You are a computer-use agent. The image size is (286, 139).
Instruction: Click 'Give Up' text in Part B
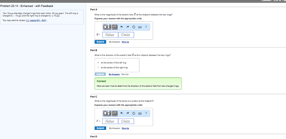coord(125,74)
